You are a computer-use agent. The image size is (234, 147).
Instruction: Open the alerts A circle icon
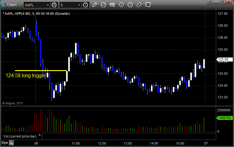(130, 5)
